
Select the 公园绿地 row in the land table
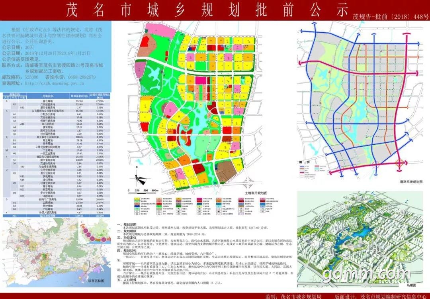(x=57, y=203)
